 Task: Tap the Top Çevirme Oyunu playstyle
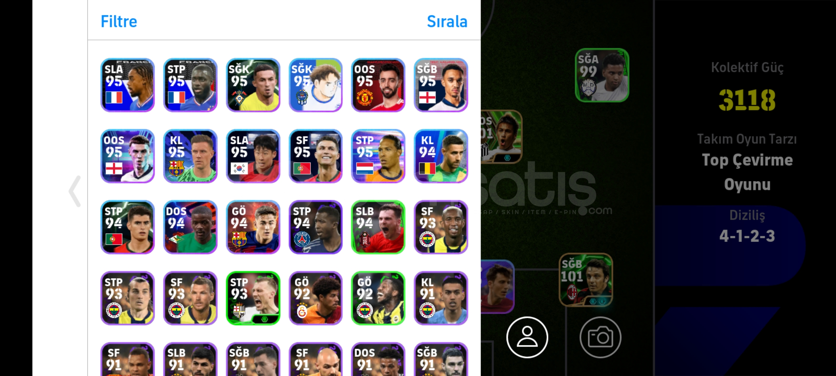[x=747, y=172]
